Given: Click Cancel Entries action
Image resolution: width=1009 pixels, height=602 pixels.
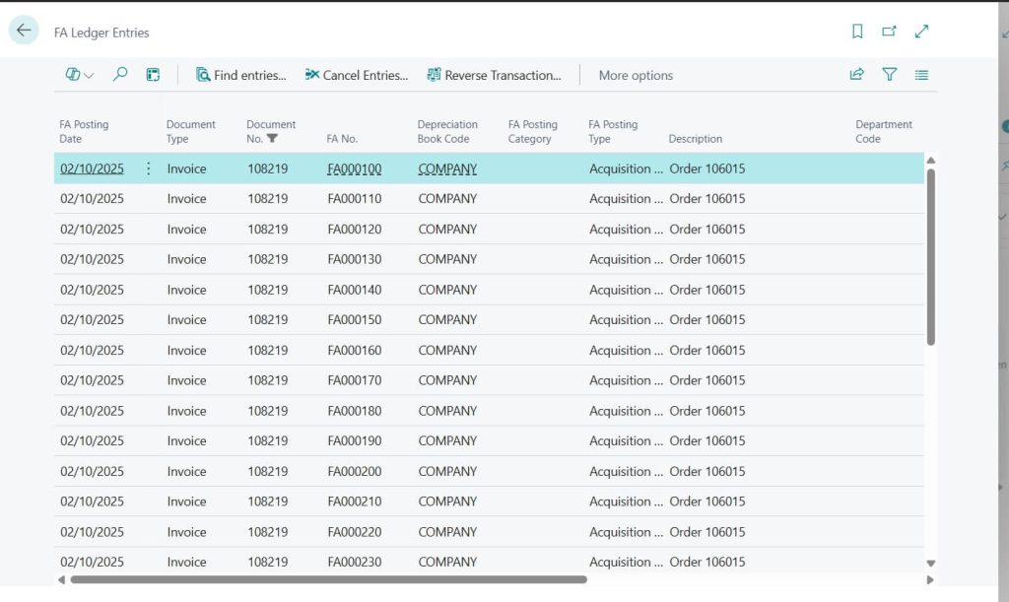Looking at the screenshot, I should 356,75.
